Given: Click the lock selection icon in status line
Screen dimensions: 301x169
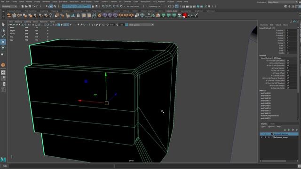Looking at the screenshot, I should pos(93,6).
